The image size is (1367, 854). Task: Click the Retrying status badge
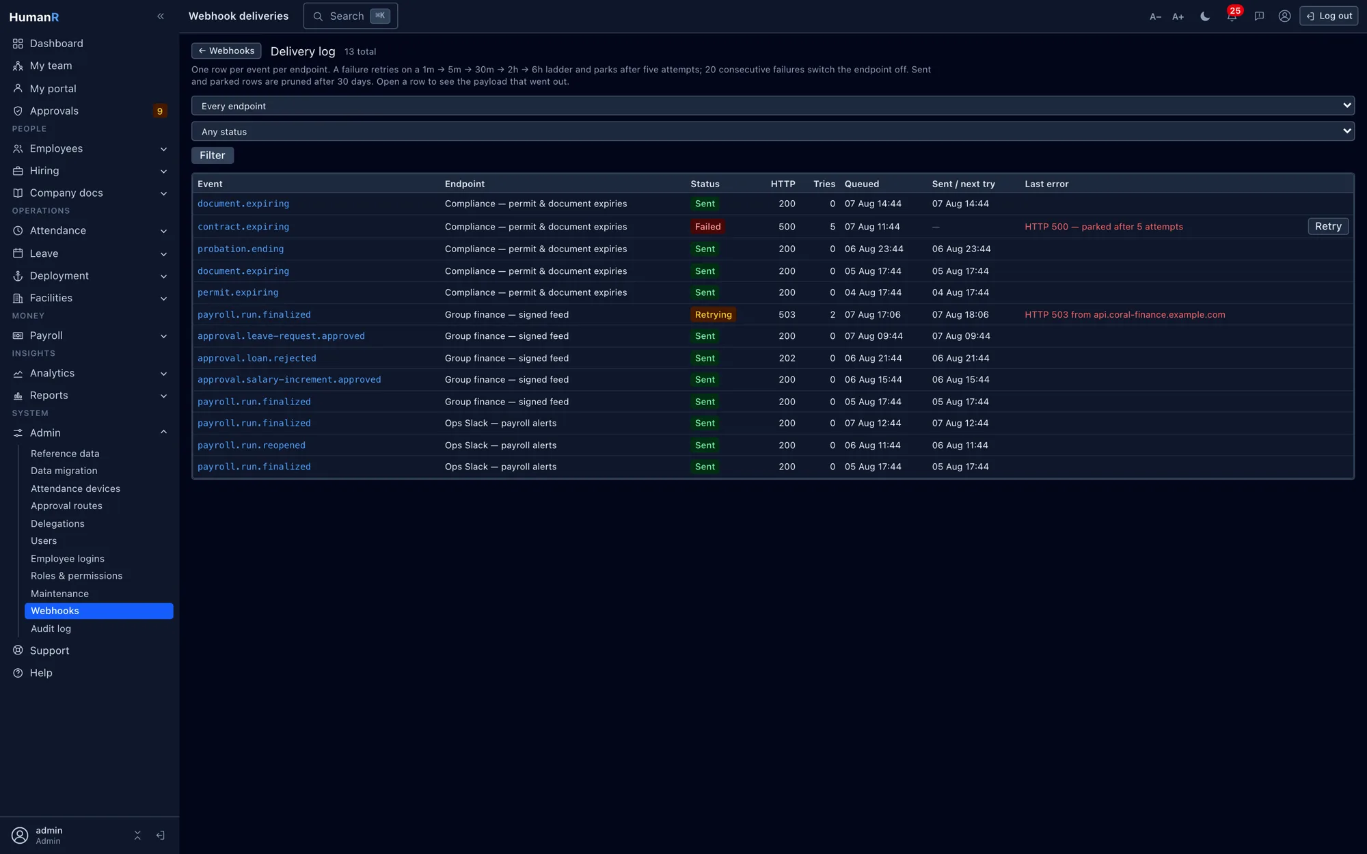pos(713,315)
